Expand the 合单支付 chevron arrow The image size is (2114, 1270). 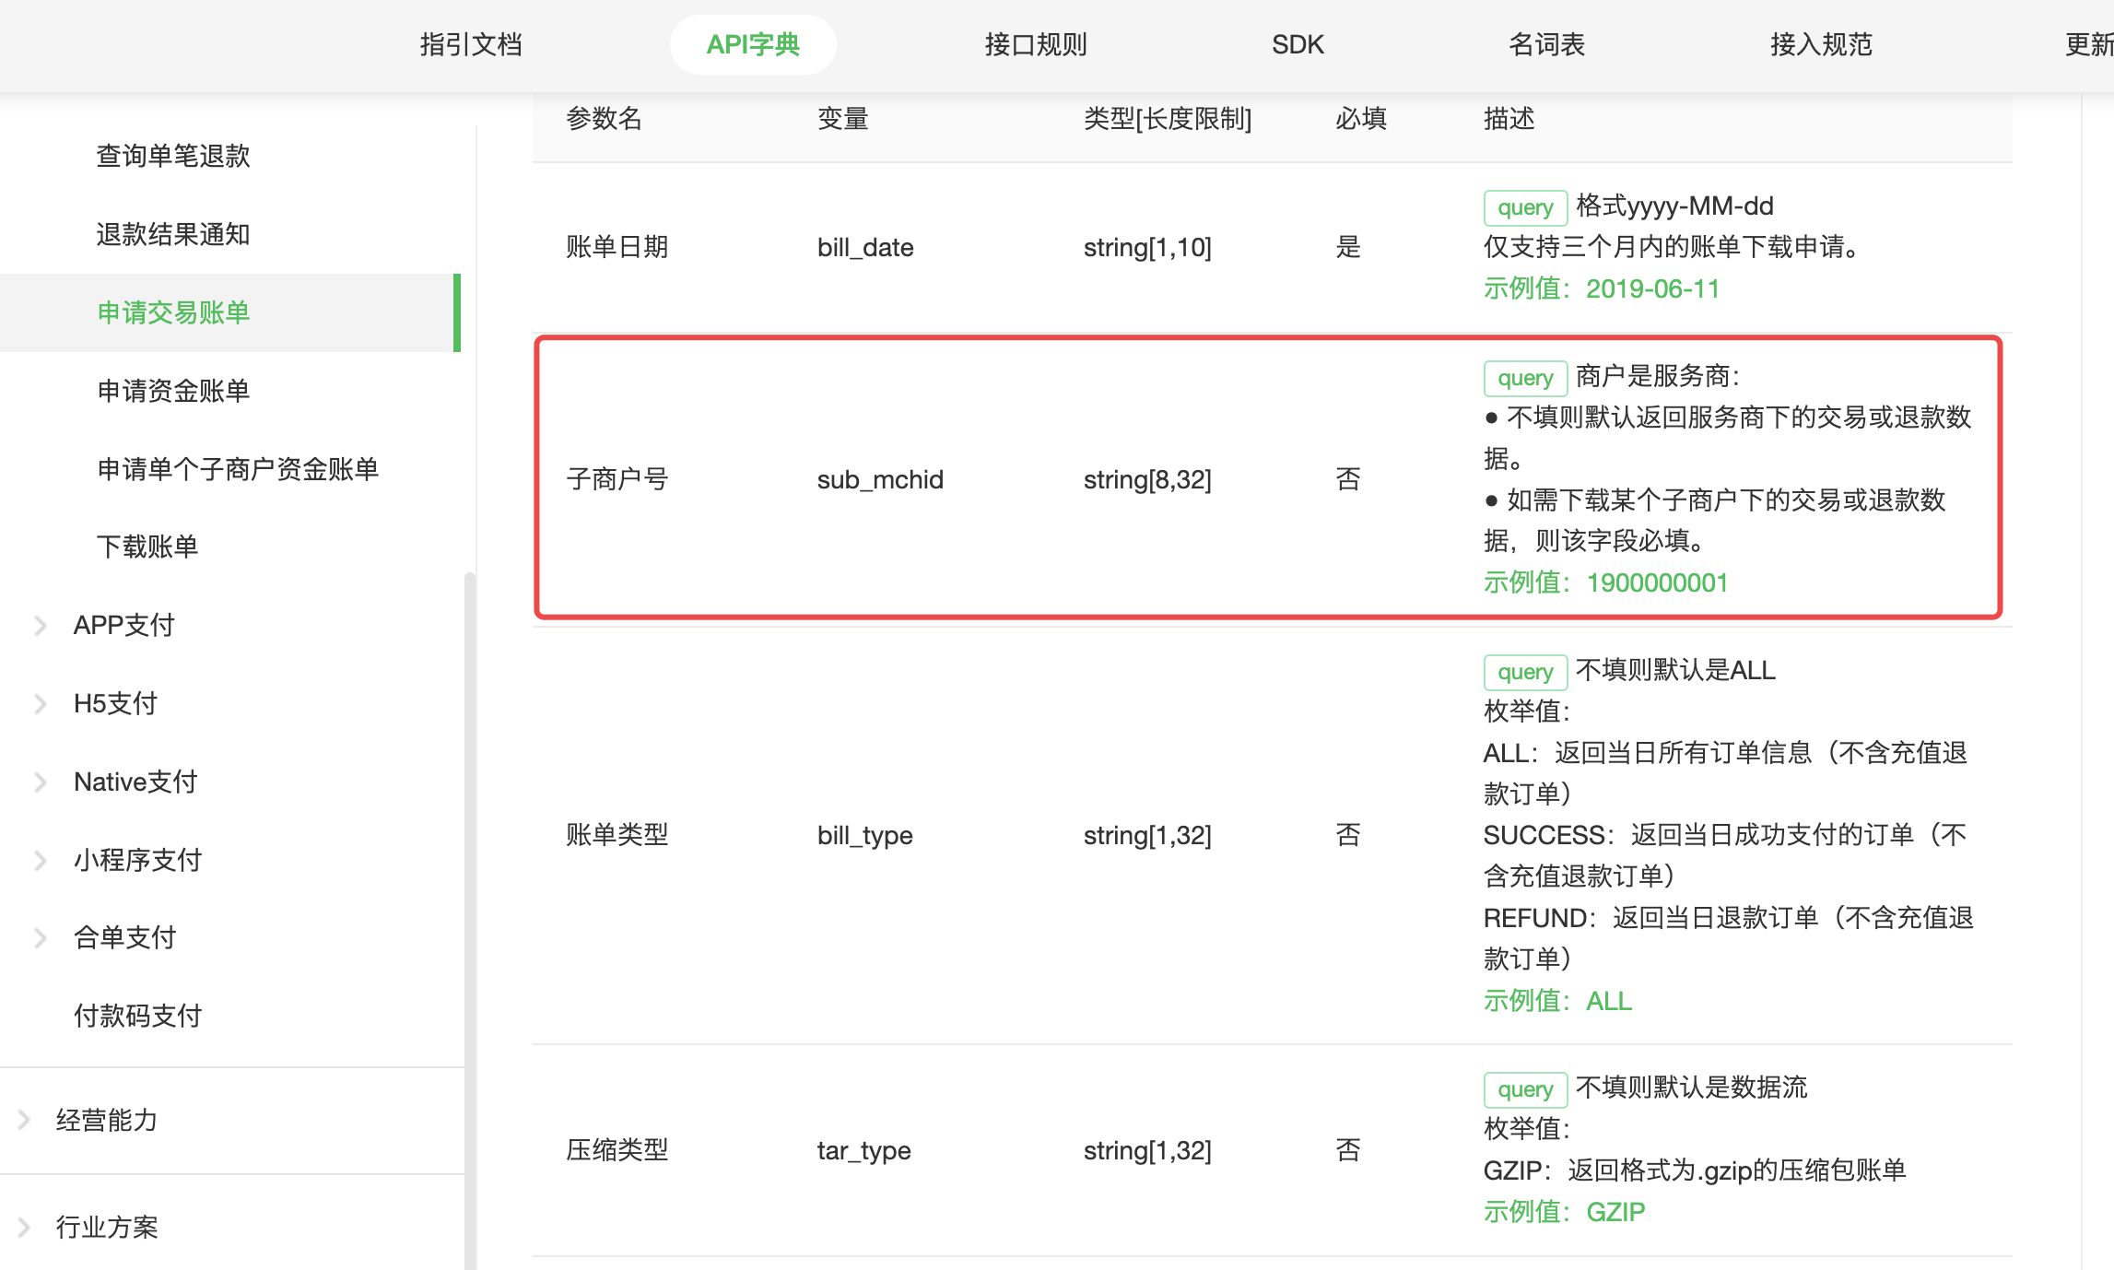[40, 938]
